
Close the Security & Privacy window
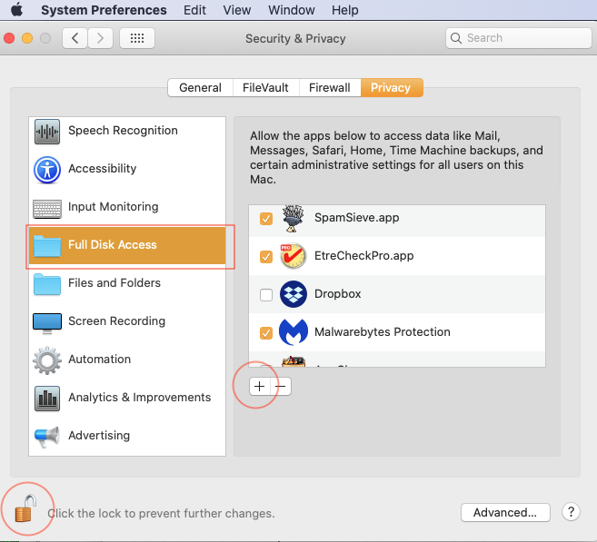[x=9, y=38]
